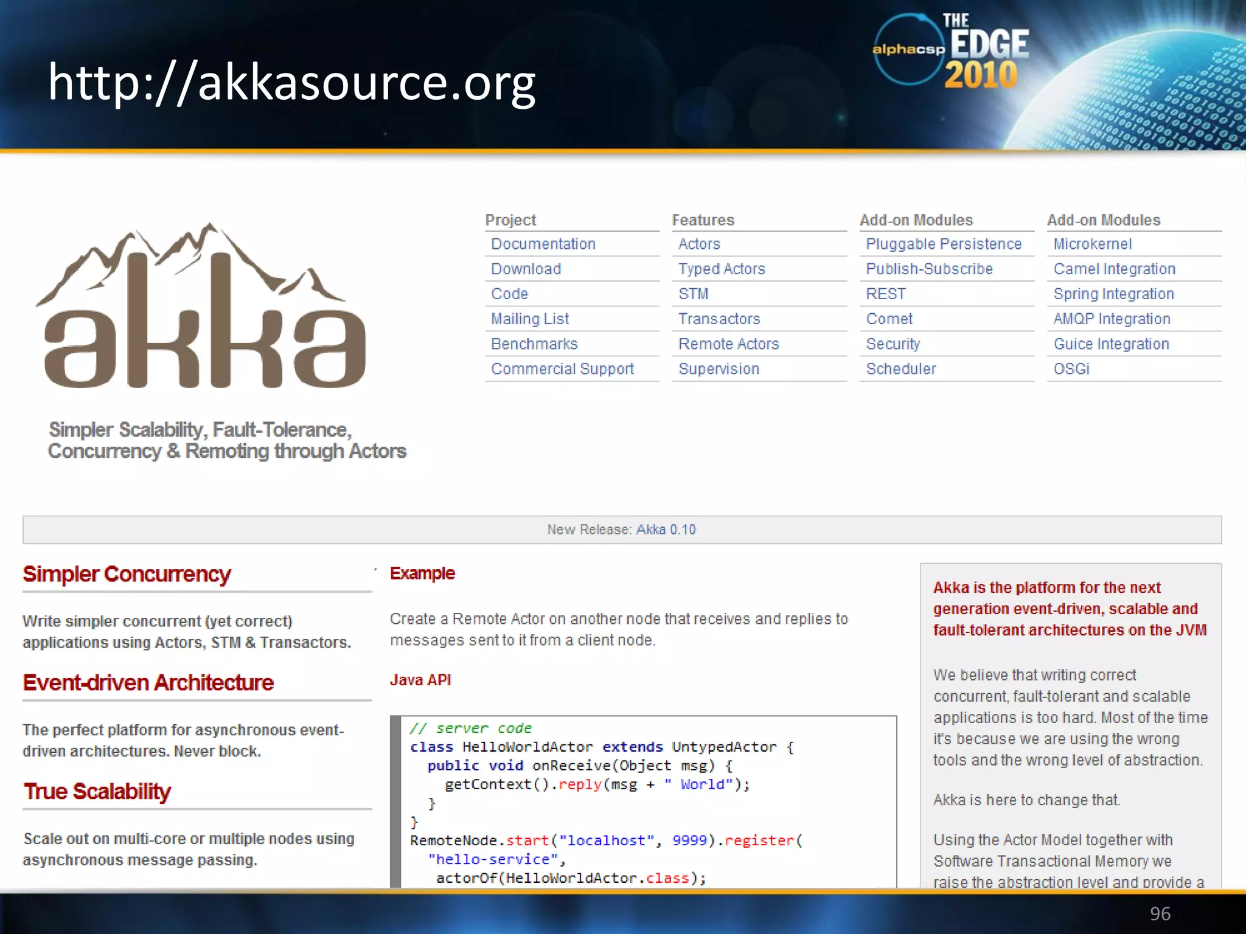
Task: Click the 'Simpler Scalability, Fault-Tolerance' tagline
Action: [x=227, y=440]
